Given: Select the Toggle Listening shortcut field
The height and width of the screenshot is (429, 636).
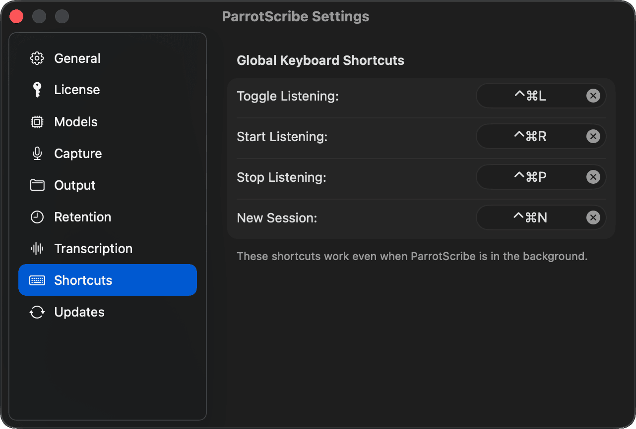Looking at the screenshot, I should (530, 96).
